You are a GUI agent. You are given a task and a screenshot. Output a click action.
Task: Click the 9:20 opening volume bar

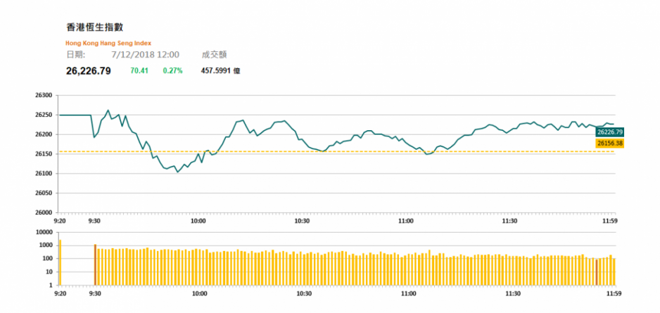[x=61, y=262]
